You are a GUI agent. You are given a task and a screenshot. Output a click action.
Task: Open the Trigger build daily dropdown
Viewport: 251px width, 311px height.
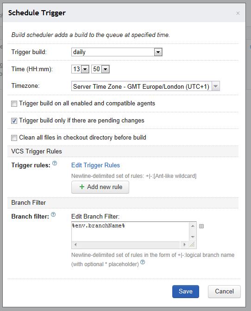click(117, 52)
